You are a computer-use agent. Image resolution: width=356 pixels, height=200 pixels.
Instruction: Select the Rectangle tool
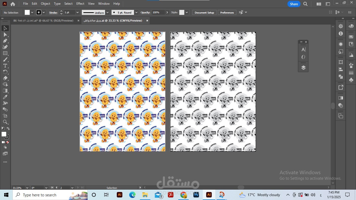click(5, 53)
